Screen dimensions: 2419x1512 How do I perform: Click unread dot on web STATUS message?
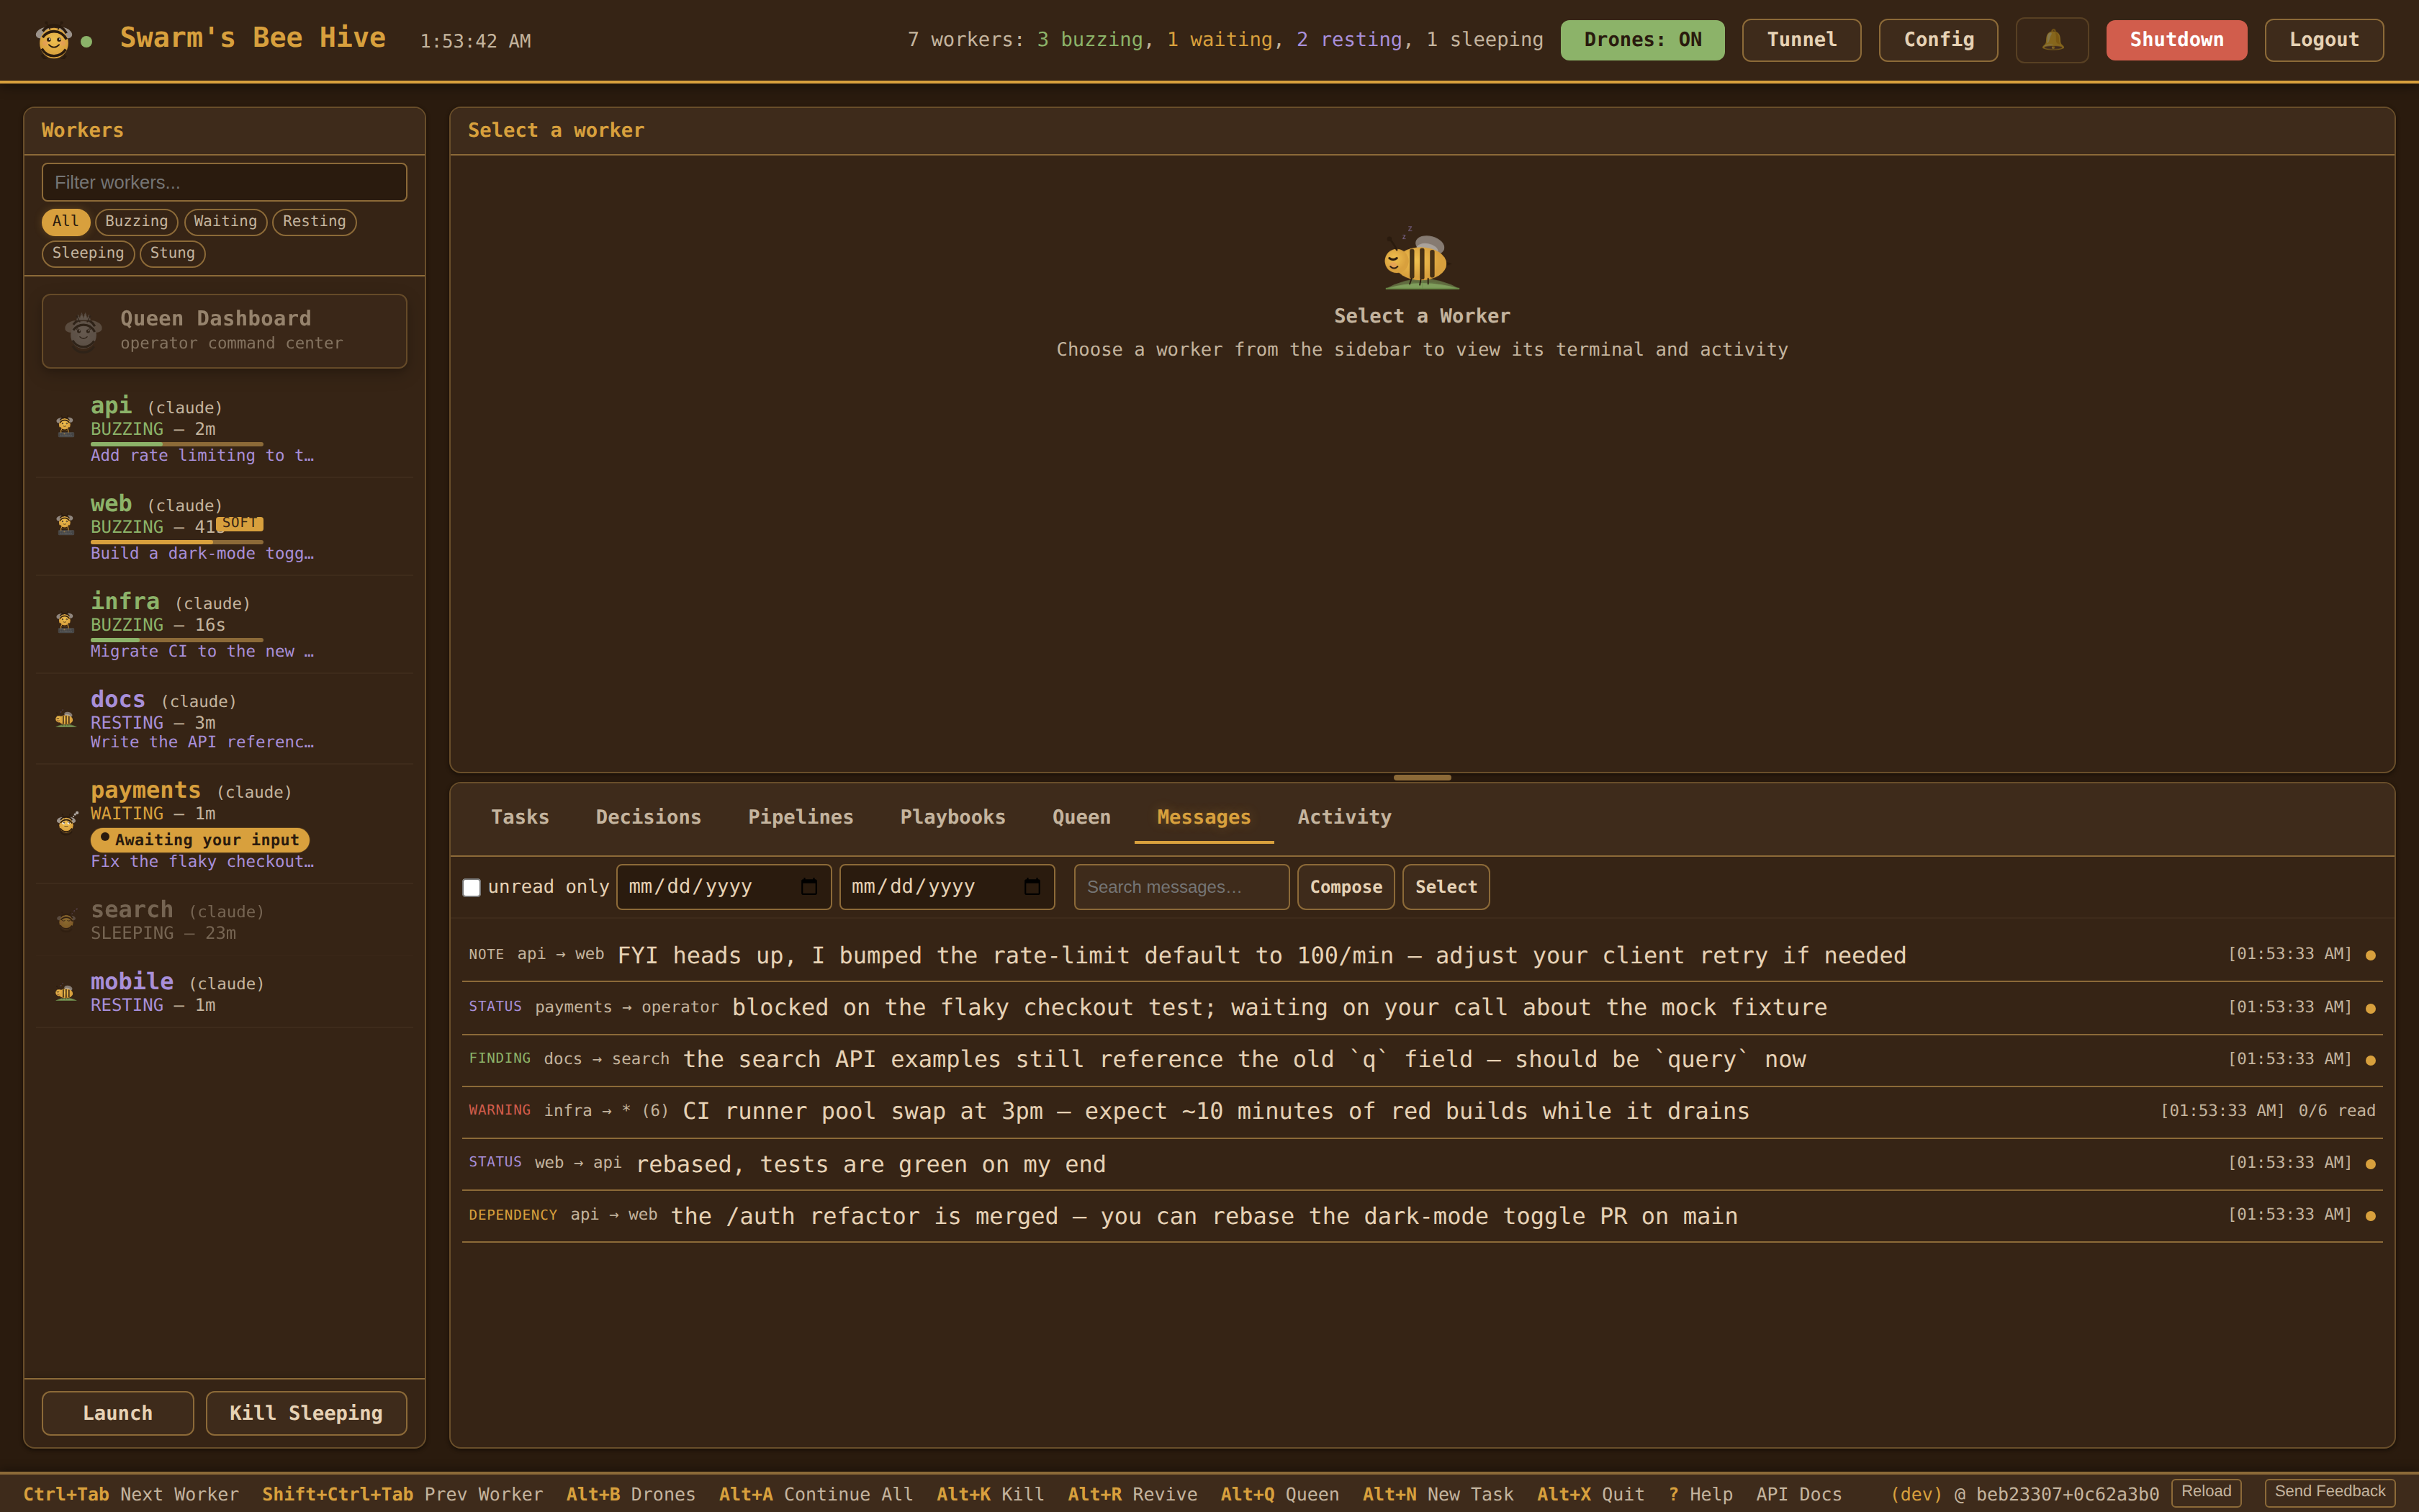[2370, 1164]
